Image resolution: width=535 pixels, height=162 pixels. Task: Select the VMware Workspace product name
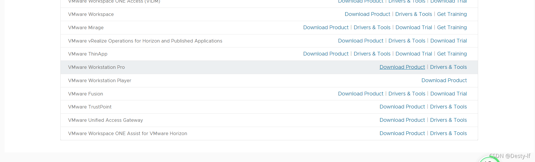click(x=91, y=14)
